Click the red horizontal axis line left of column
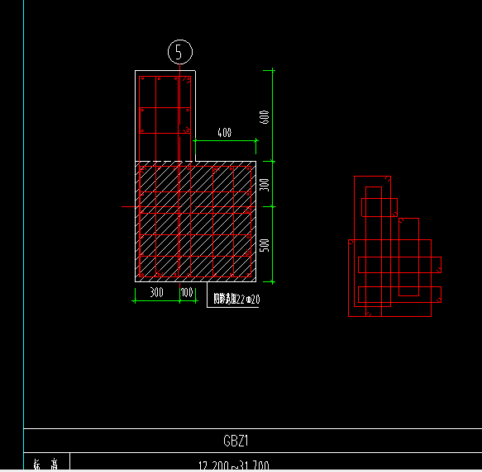The image size is (482, 472). [128, 206]
